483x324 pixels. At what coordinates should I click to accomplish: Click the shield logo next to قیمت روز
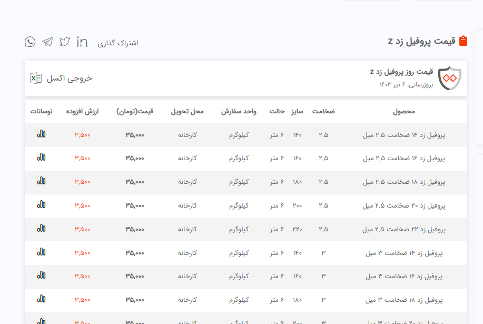[449, 78]
